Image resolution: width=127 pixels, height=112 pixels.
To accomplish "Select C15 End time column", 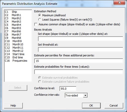I will pos(14,57).
